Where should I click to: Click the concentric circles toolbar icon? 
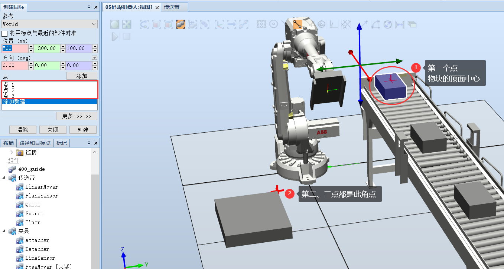click(x=273, y=24)
